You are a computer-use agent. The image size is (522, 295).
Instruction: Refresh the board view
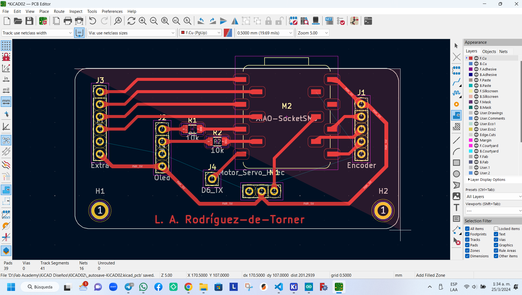point(131,21)
